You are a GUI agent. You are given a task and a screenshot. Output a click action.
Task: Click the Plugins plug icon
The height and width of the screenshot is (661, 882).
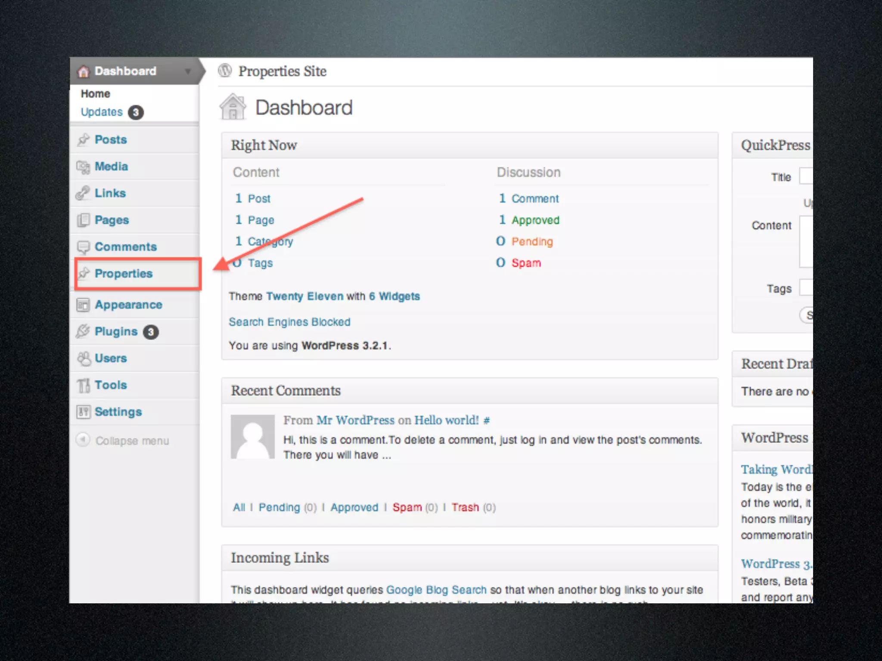coord(83,331)
